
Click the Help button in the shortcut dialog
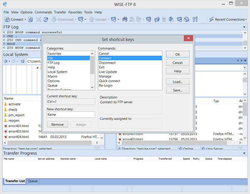tap(177, 71)
